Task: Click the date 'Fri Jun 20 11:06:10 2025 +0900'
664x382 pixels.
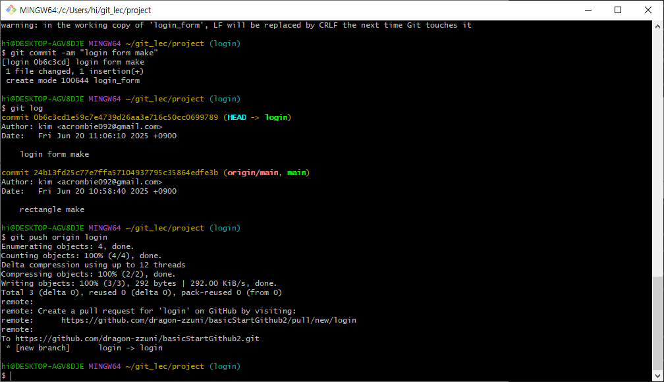Action: [x=107, y=136]
